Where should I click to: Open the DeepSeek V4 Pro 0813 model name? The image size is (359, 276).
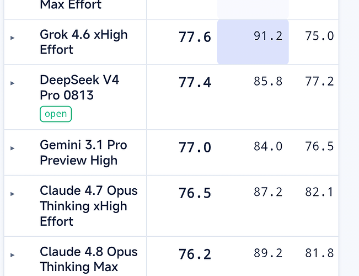pos(79,87)
